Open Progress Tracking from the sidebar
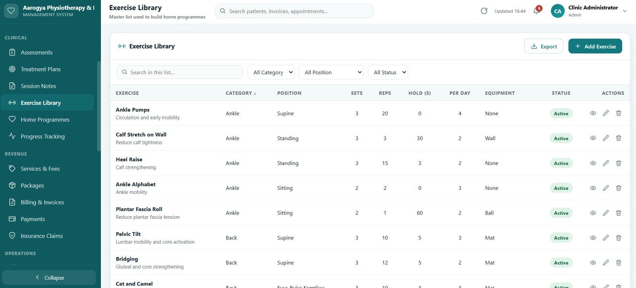The image size is (636, 288). pos(47,136)
